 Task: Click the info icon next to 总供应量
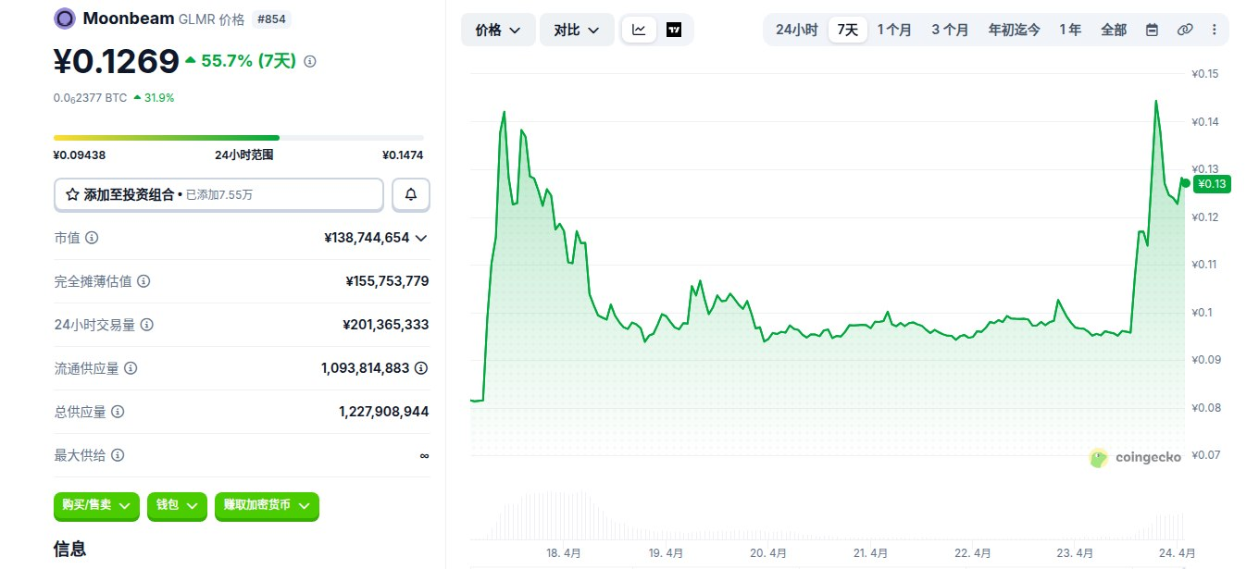118,412
